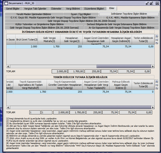Select the 1.700 cell under Gelir Vergisi Matrahı(3)
161x153 pixels.
pyautogui.click(x=49, y=47)
